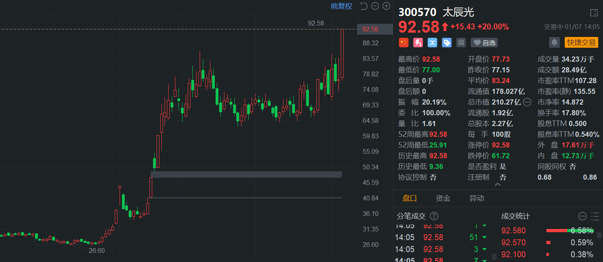Click the 外盘 17.61万手 value
603x262 pixels.
tap(578, 145)
